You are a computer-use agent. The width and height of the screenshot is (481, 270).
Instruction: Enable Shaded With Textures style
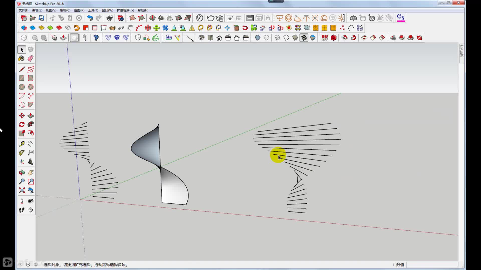[304, 38]
